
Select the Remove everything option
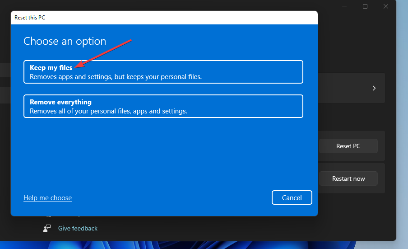point(163,106)
